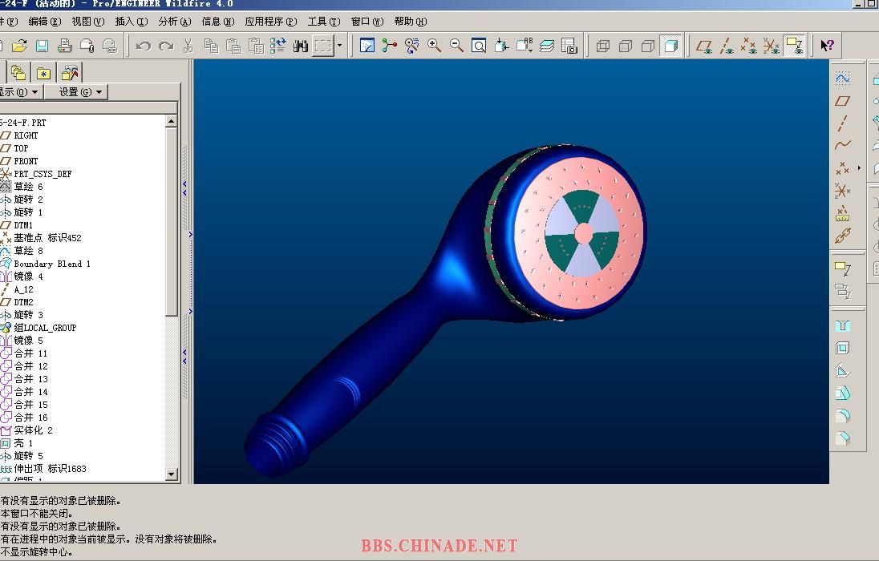Screen dimensions: 879x561
Task: Open the 工具(T) menu
Action: (x=324, y=22)
